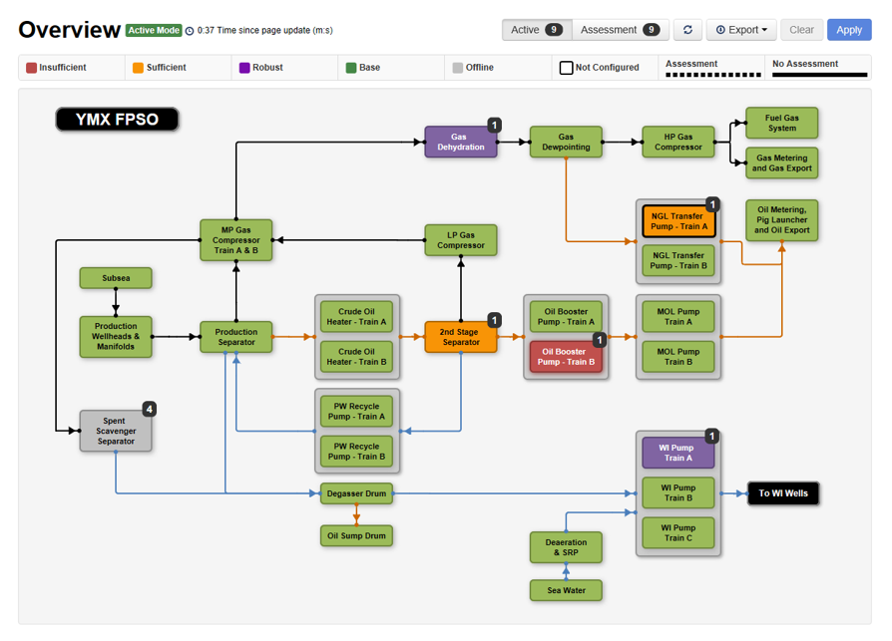Open the Export dropdown menu
The image size is (892, 641).
click(741, 30)
